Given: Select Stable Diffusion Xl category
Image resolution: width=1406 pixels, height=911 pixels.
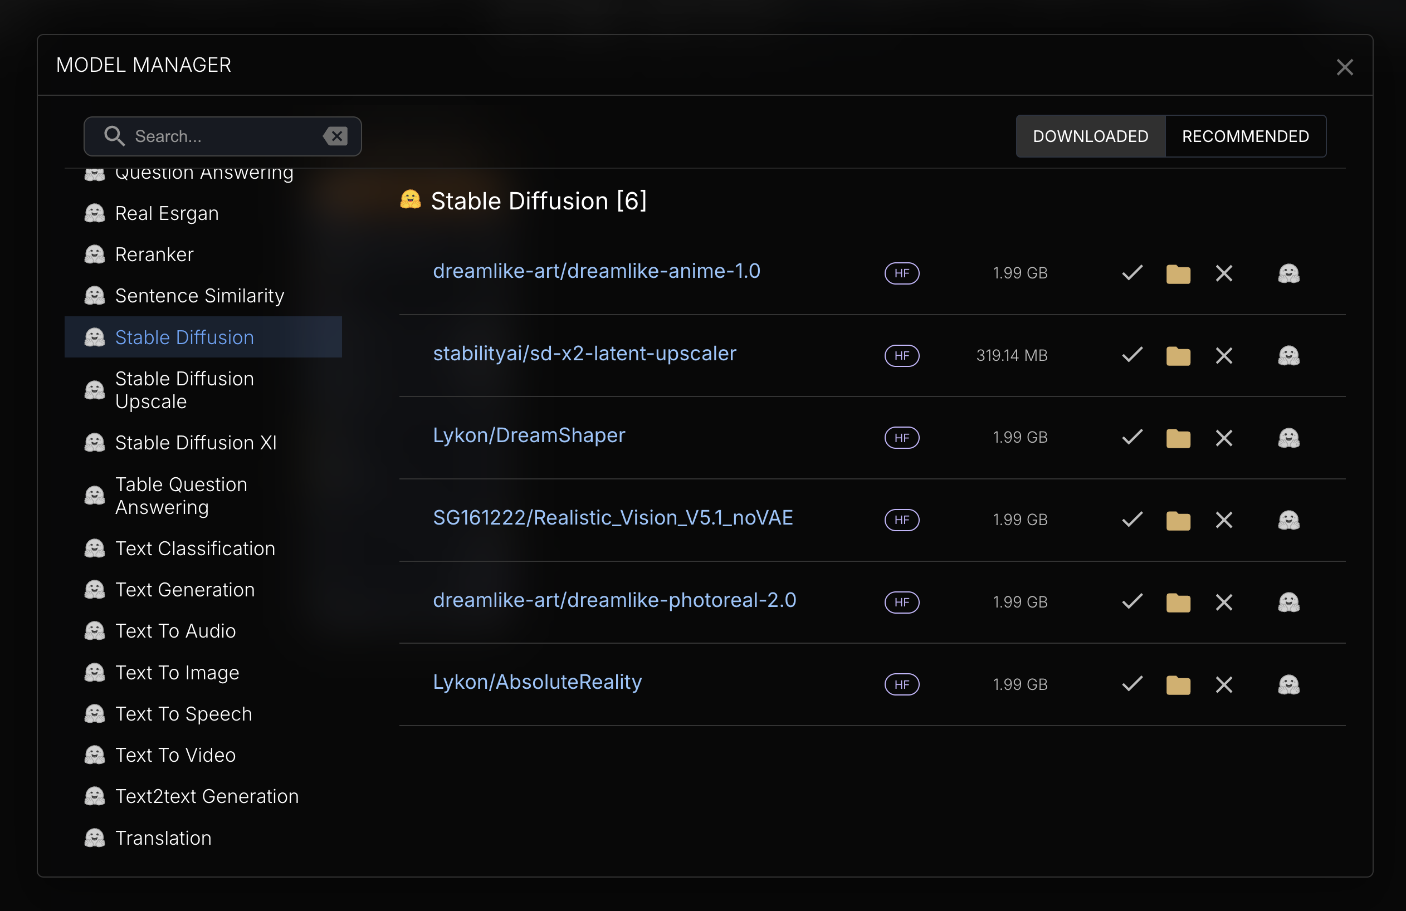Looking at the screenshot, I should pos(203,443).
